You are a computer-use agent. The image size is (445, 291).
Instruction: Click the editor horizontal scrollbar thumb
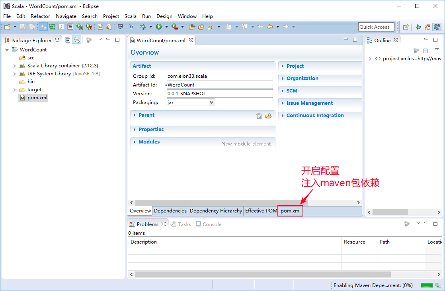click(221, 203)
